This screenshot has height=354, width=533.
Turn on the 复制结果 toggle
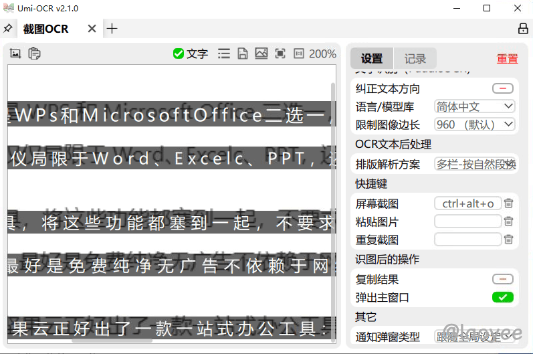pyautogui.click(x=502, y=280)
